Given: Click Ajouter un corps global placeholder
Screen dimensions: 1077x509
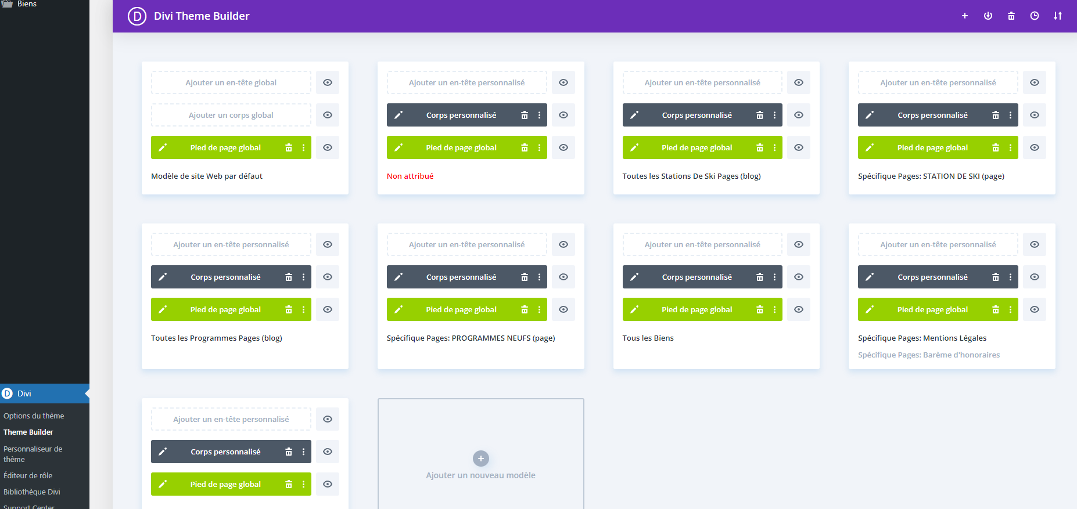Looking at the screenshot, I should tap(231, 115).
